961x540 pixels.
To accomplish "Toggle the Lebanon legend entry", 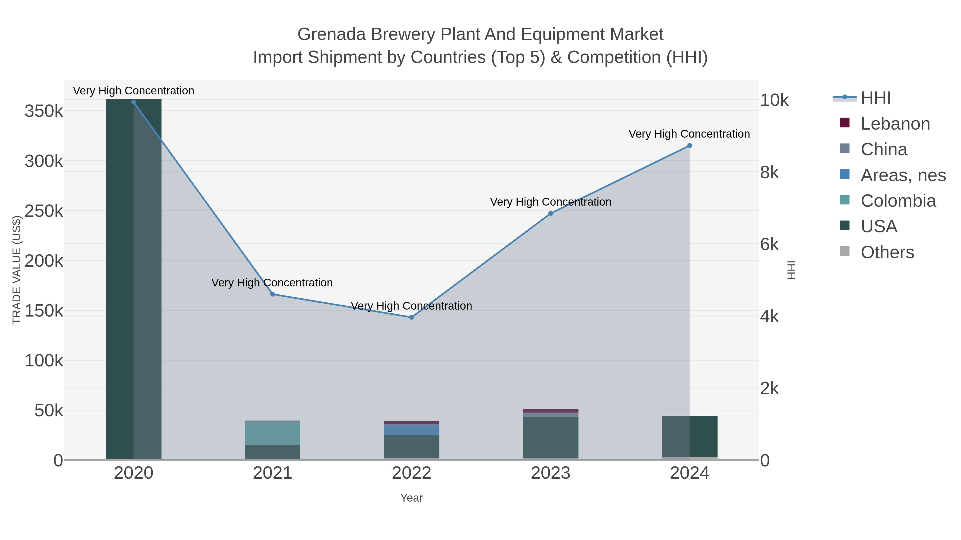I will [x=885, y=123].
